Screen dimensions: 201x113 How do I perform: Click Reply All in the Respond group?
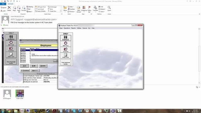(x=19, y=9)
